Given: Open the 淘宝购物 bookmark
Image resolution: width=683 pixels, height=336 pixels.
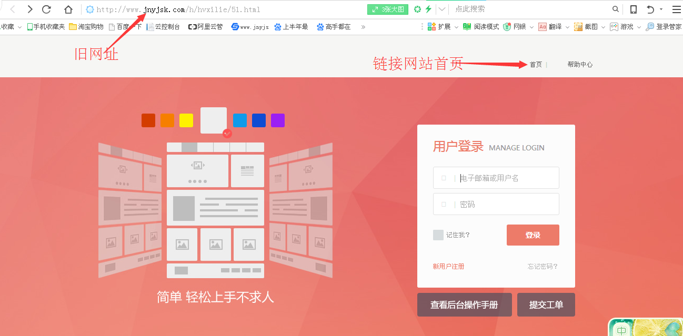Looking at the screenshot, I should (87, 26).
